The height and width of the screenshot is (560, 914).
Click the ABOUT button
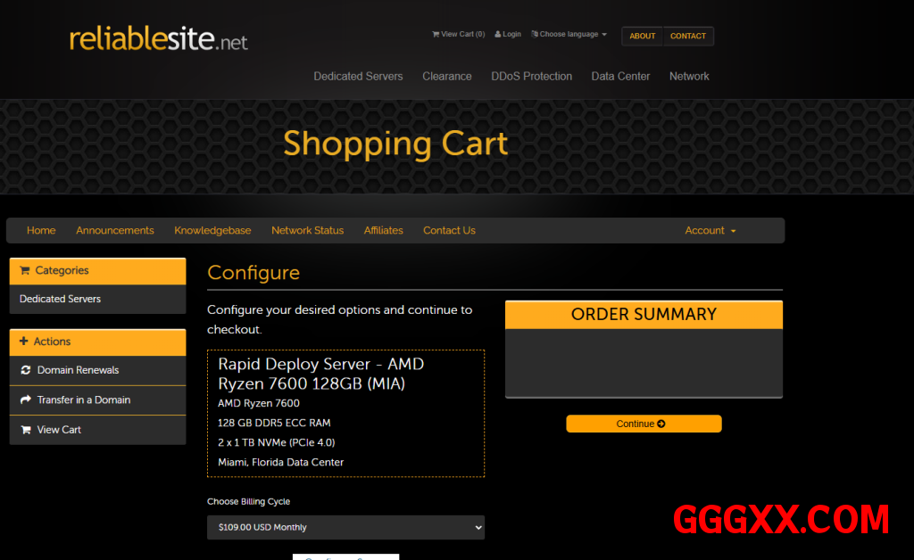[x=643, y=37]
